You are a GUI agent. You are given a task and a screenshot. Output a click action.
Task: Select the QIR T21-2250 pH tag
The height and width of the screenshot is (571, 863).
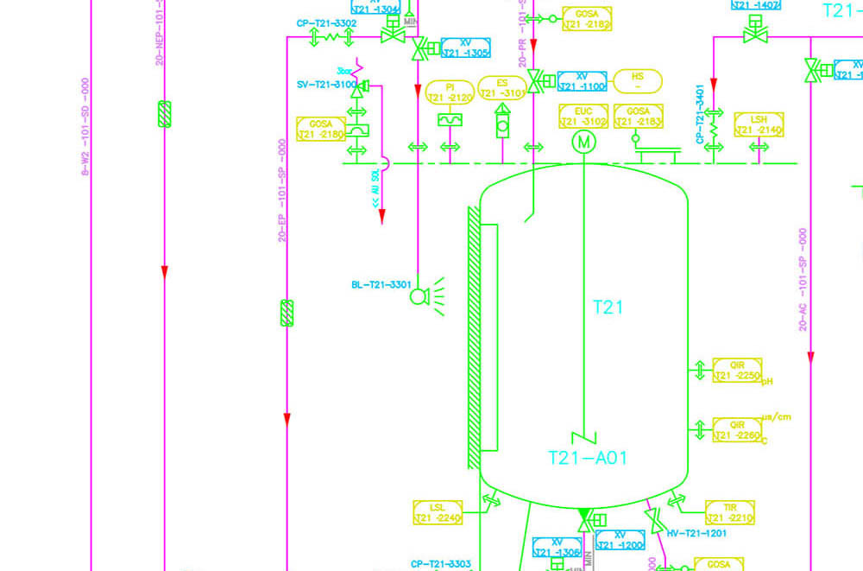coord(737,371)
